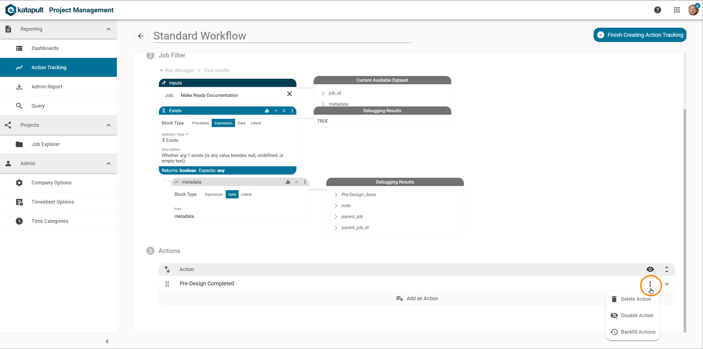703x349 pixels.
Task: Open the Operator Type dropdown
Action: 175,134
